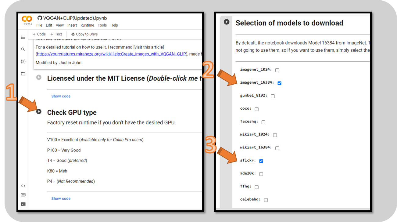This screenshot has height=222, width=397.
Task: Click 'Factory reset runtime' description text
Action: [x=112, y=123]
